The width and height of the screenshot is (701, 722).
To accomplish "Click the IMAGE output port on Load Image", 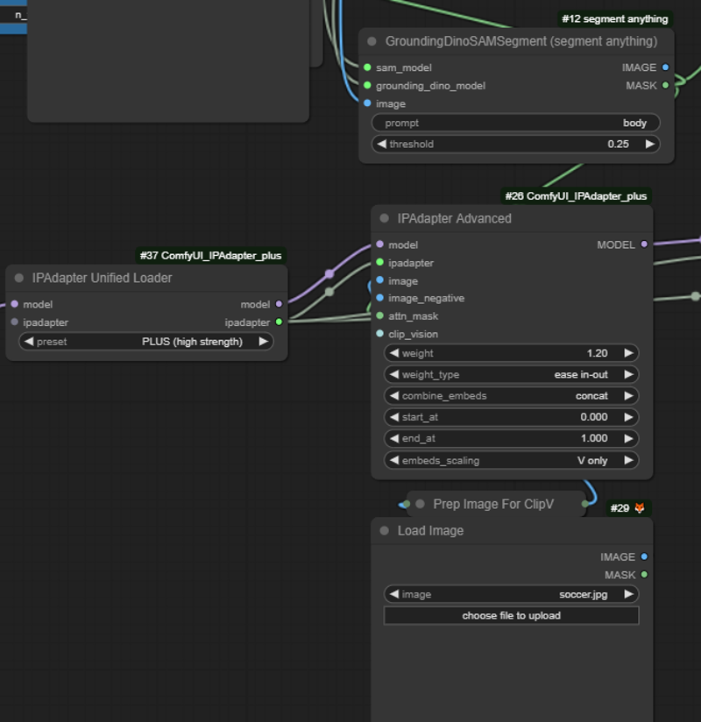I will click(644, 556).
